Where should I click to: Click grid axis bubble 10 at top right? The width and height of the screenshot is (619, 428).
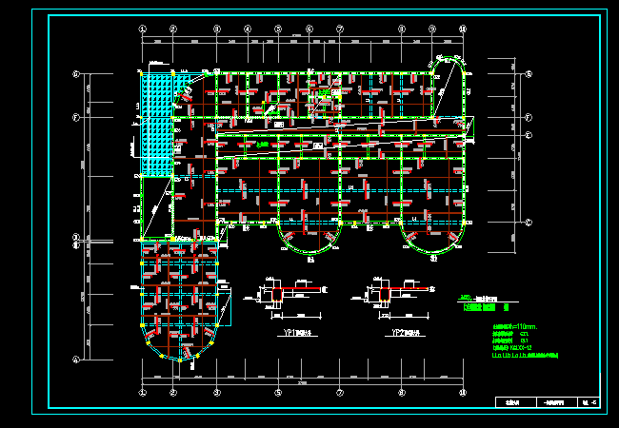click(463, 29)
